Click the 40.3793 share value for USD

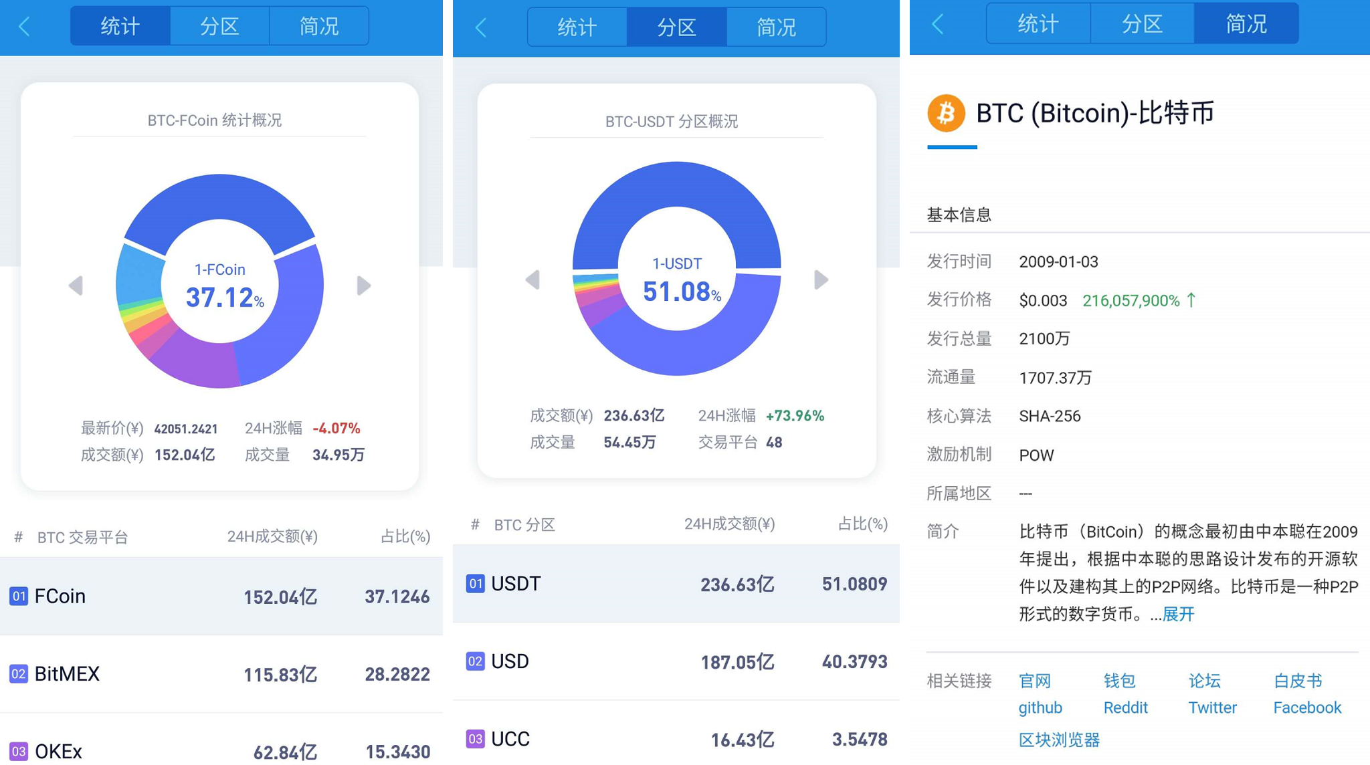(855, 661)
